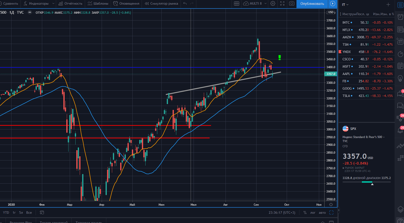Viewport: 404px width, 223px height.
Task: Select the 1г date range
Action: click(x=14, y=213)
